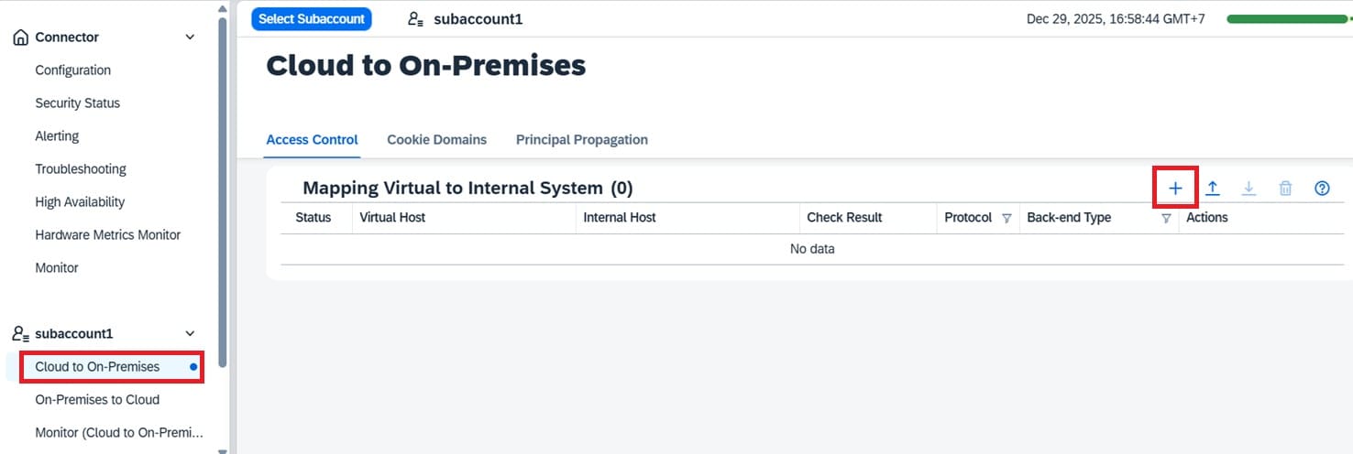Viewport: 1353px width, 454px height.
Task: Click the Connector home icon
Action: [x=20, y=38]
